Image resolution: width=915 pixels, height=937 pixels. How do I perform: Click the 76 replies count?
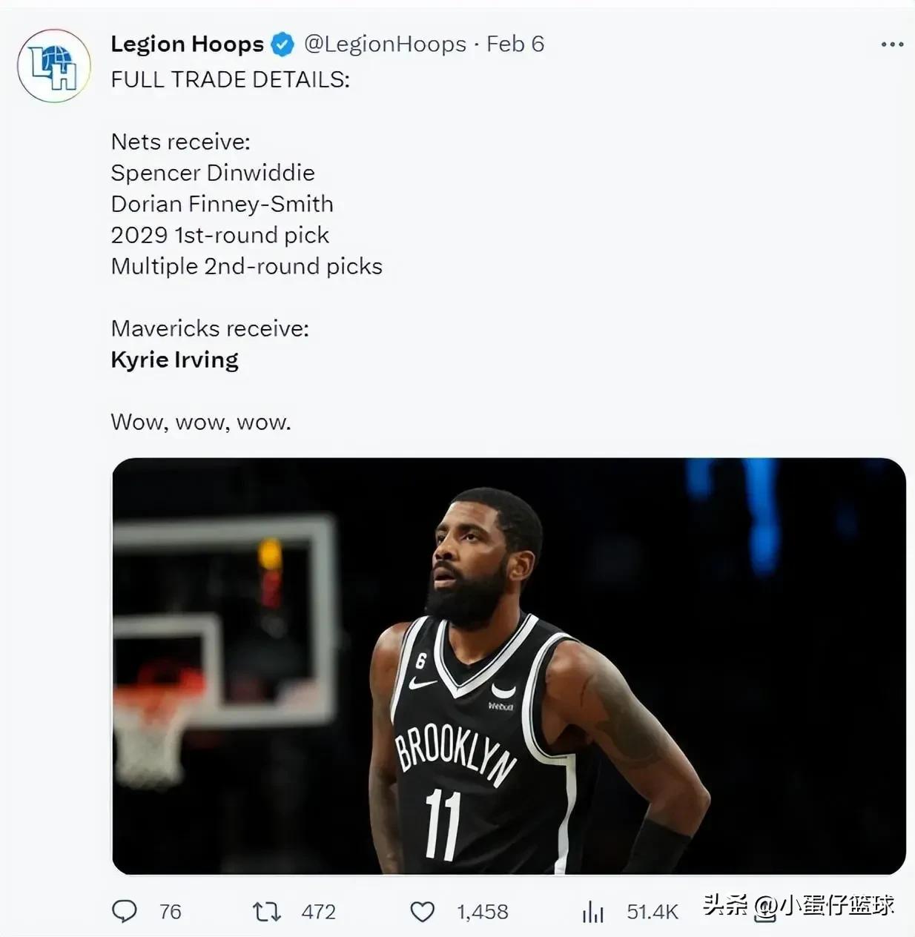pos(171,912)
